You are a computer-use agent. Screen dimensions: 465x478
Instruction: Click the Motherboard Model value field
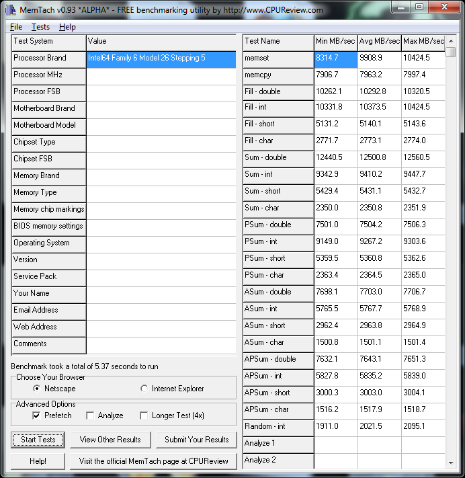[x=161, y=126]
